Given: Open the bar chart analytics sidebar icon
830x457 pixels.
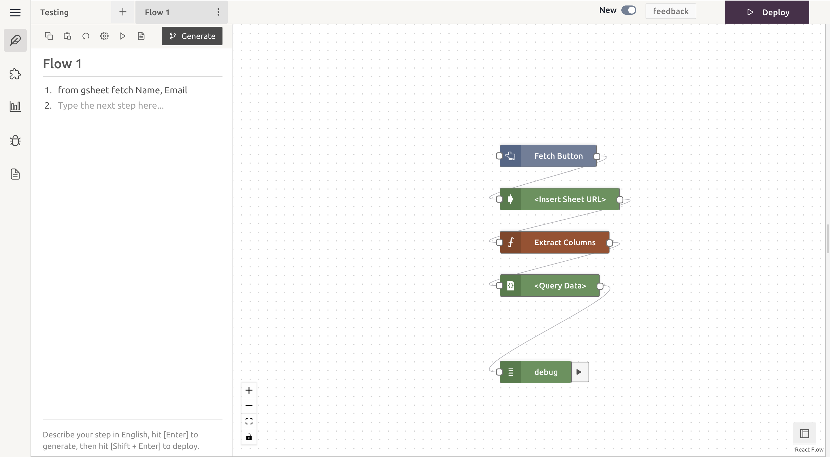Looking at the screenshot, I should pyautogui.click(x=15, y=107).
